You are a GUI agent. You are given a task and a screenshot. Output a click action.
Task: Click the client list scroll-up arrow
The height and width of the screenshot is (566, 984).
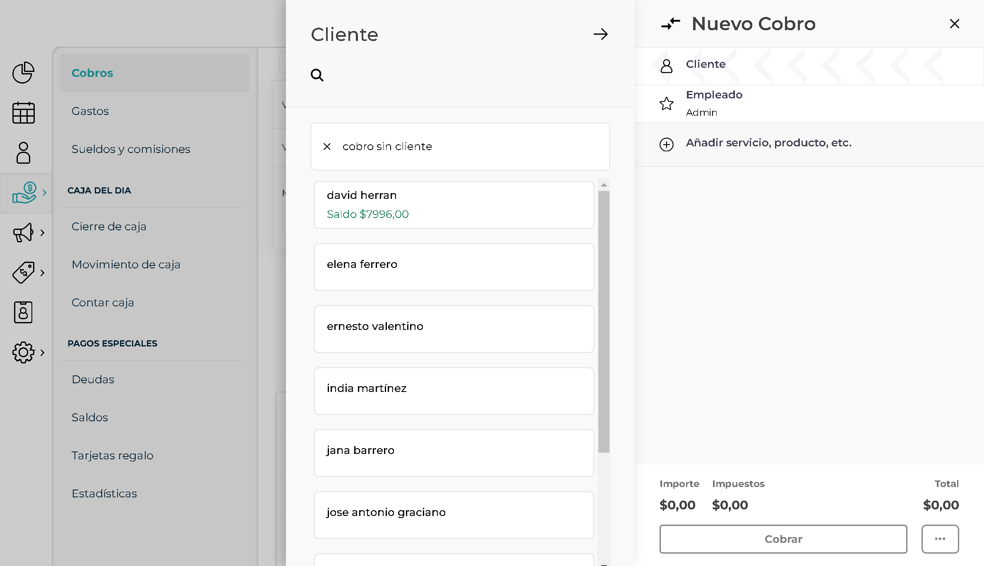point(604,185)
